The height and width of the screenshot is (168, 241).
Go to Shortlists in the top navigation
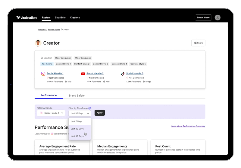60,18
